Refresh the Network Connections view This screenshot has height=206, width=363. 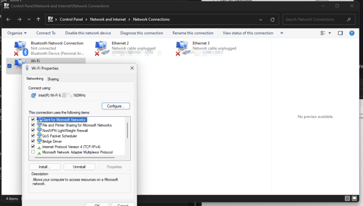pos(273,19)
